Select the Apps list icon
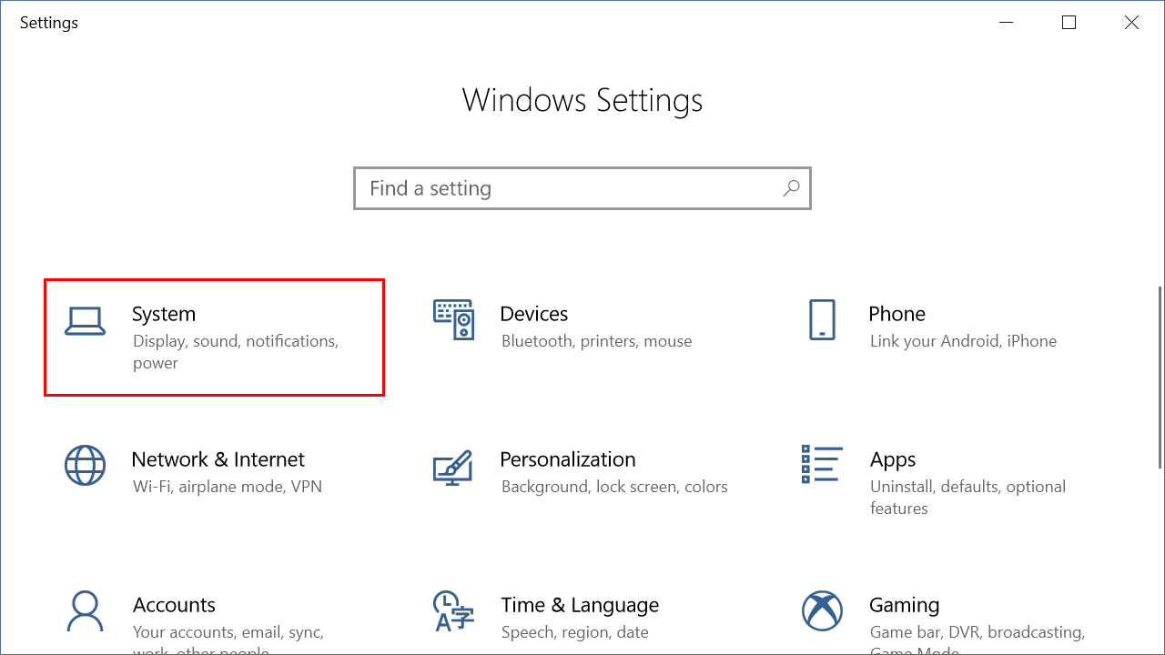Image resolution: width=1165 pixels, height=655 pixels. pyautogui.click(x=821, y=464)
